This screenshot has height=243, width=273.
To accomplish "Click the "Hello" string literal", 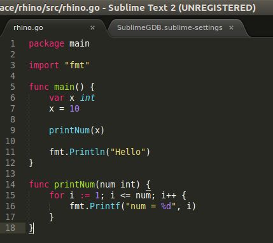I will click(x=128, y=152).
